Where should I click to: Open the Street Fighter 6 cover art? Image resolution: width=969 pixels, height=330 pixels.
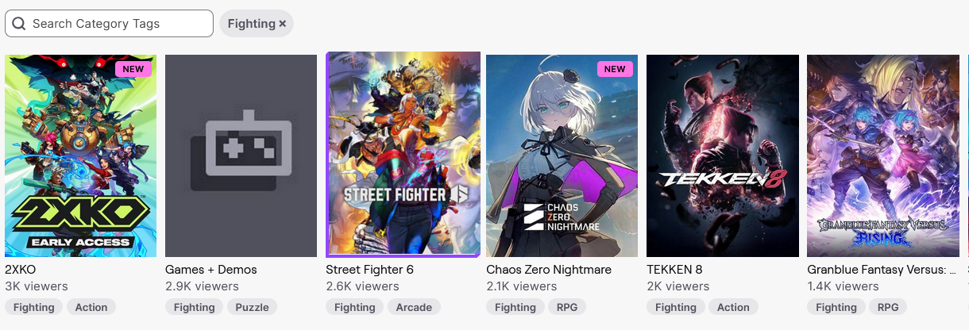coord(403,155)
